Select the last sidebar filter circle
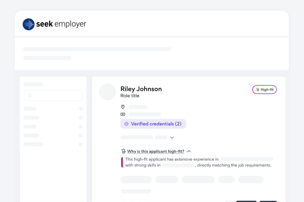Image resolution: width=304 pixels, height=202 pixels. [x=81, y=144]
